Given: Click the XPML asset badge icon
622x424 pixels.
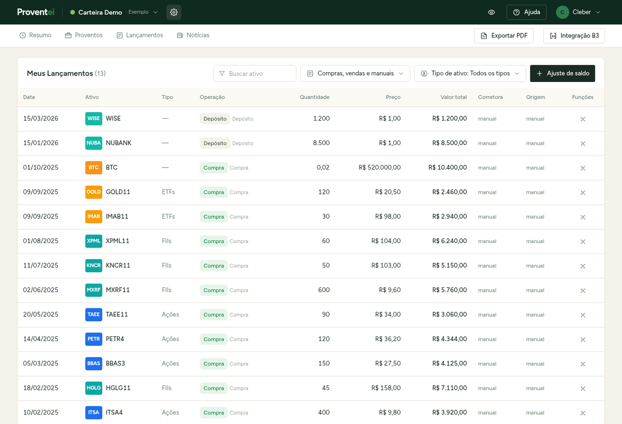Looking at the screenshot, I should coord(94,241).
